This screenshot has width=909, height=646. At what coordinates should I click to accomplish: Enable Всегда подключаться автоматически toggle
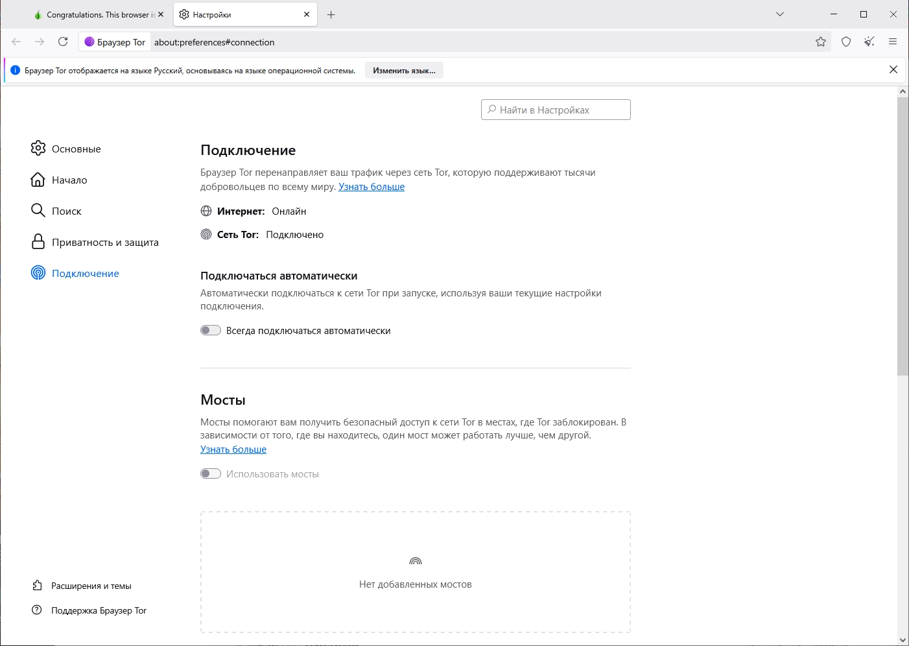(x=211, y=330)
